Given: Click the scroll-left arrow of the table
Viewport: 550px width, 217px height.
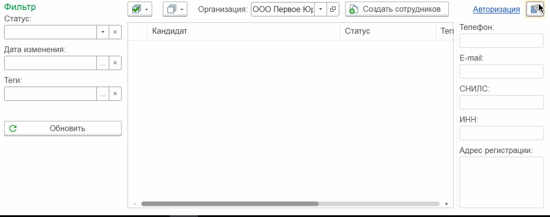Looking at the screenshot, I should point(135,204).
